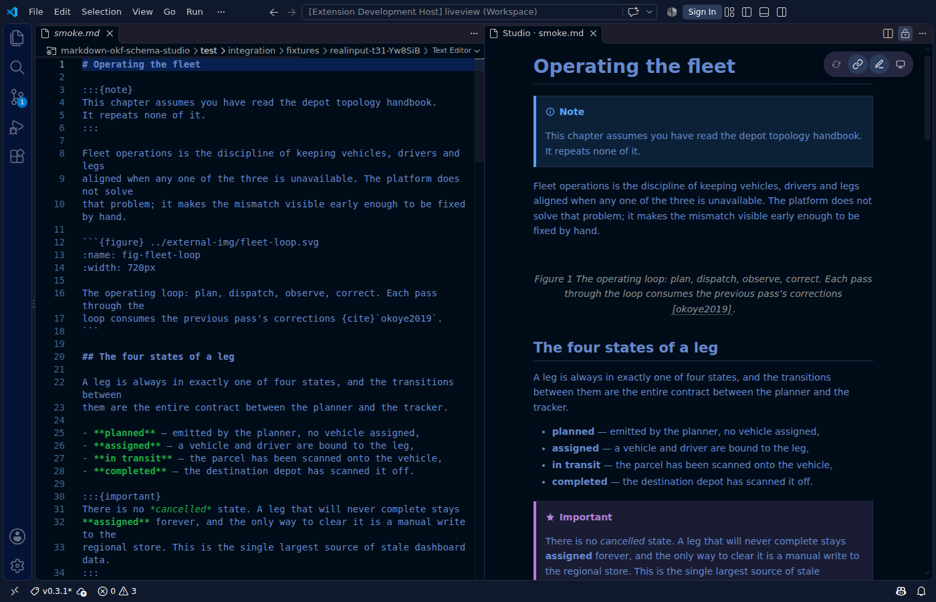Click the Studio preview vertical scrollbar
Viewport: 936px width, 602px height.
[928, 97]
